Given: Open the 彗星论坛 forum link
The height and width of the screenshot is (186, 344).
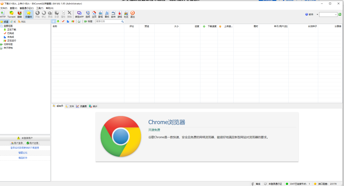Looking at the screenshot, I should [x=23, y=153].
